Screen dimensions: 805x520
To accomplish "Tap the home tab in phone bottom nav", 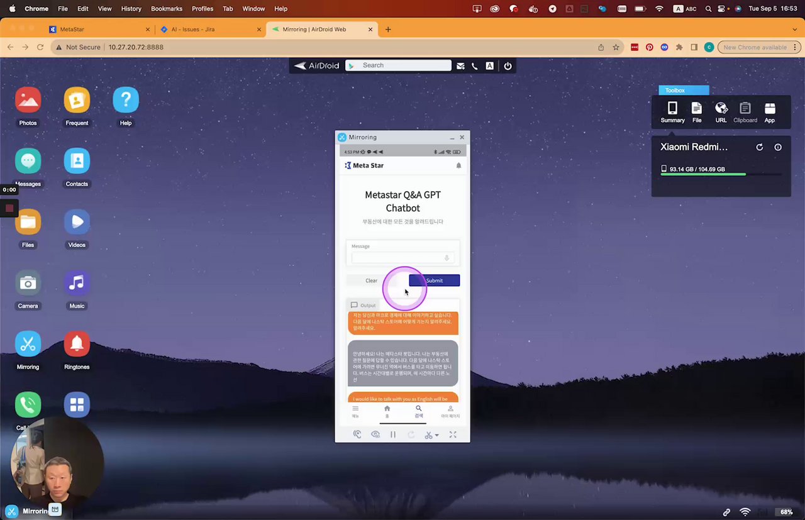I will click(387, 411).
